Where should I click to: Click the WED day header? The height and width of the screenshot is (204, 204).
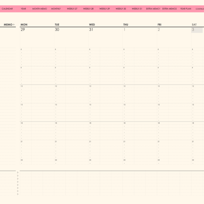[x=92, y=25]
